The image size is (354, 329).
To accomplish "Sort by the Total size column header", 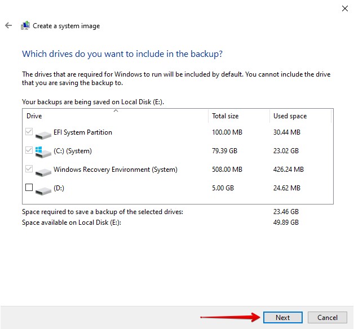I will [239, 116].
